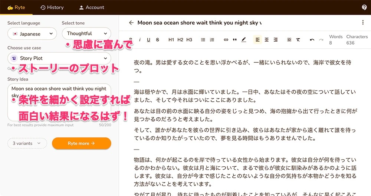371x196 pixels.
Task: Insert a block quote
Action: pyautogui.click(x=235, y=40)
